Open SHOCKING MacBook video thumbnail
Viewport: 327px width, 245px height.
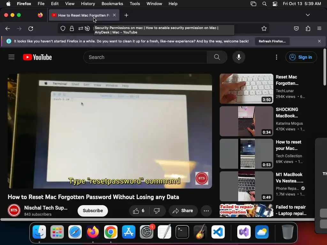click(246, 121)
